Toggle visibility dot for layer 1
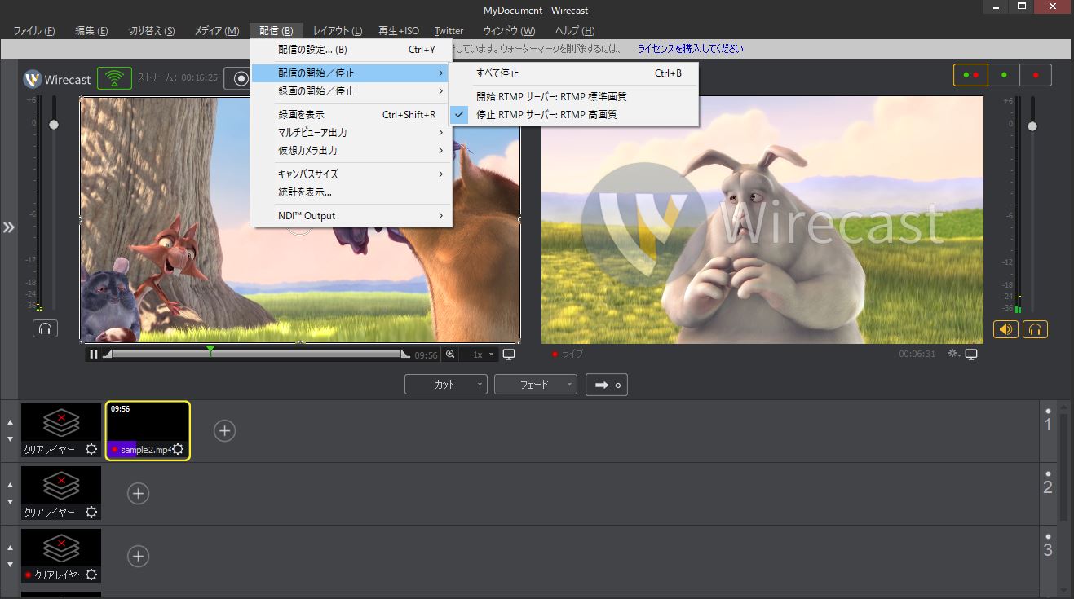Viewport: 1074px width, 599px height. click(x=1049, y=410)
